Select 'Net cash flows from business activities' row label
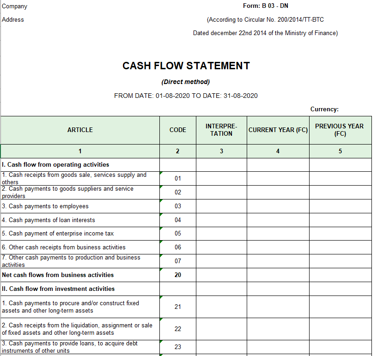Screen dimensions: 377x356 80,275
